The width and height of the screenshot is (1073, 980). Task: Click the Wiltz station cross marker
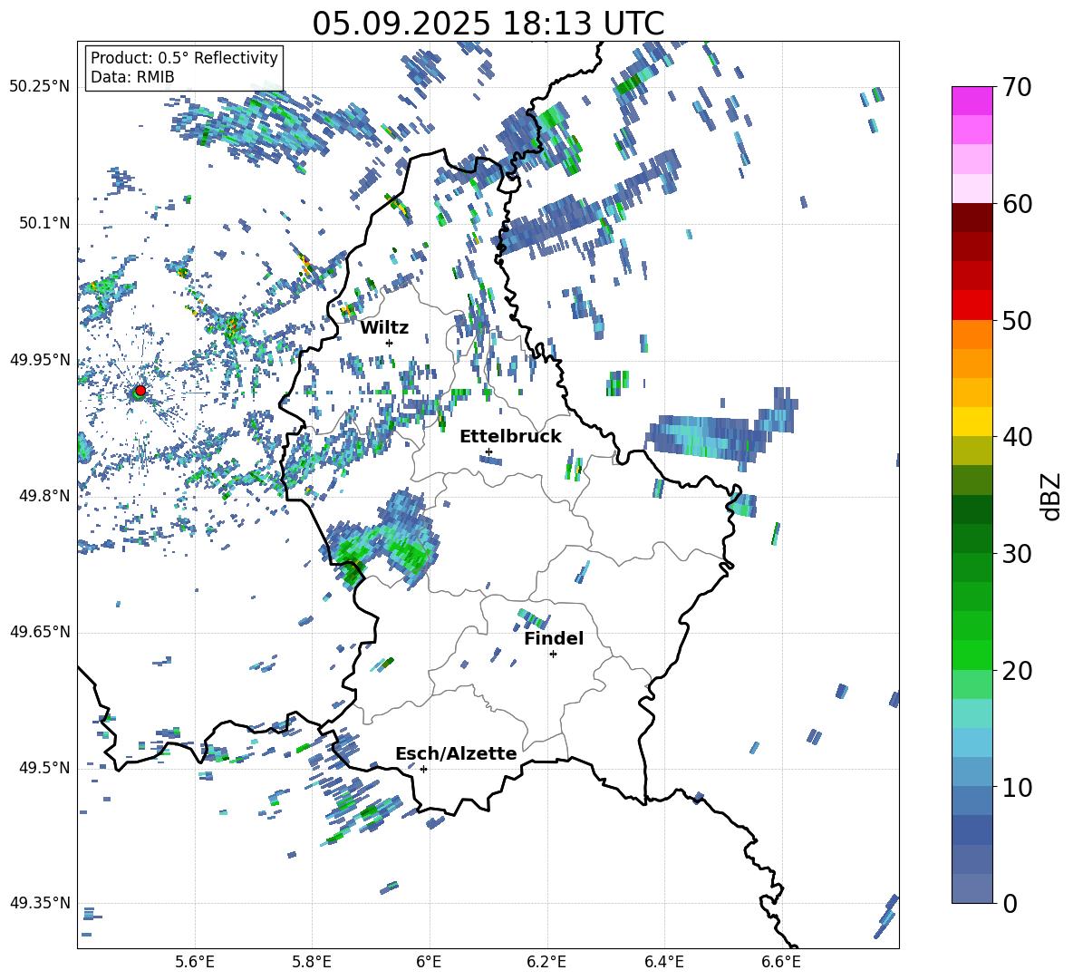click(x=390, y=343)
